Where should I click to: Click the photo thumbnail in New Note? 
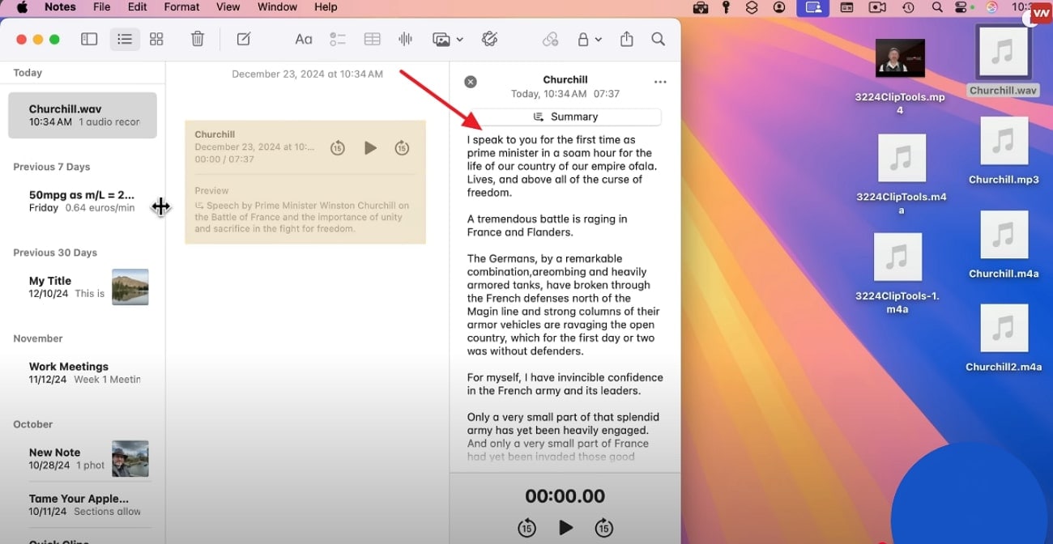[x=130, y=458]
